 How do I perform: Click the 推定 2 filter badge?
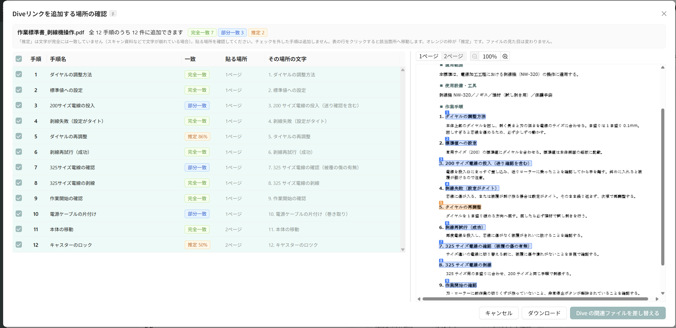pos(258,33)
